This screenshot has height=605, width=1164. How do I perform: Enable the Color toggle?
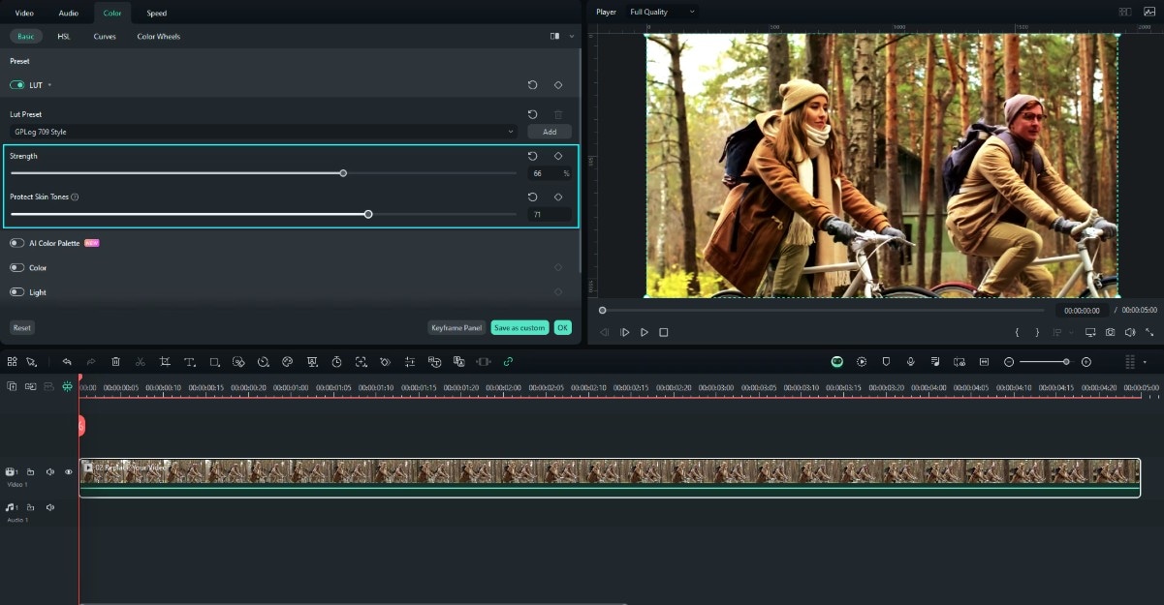click(17, 267)
